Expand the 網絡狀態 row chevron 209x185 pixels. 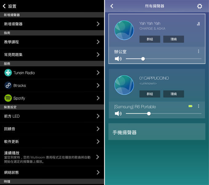98,172
